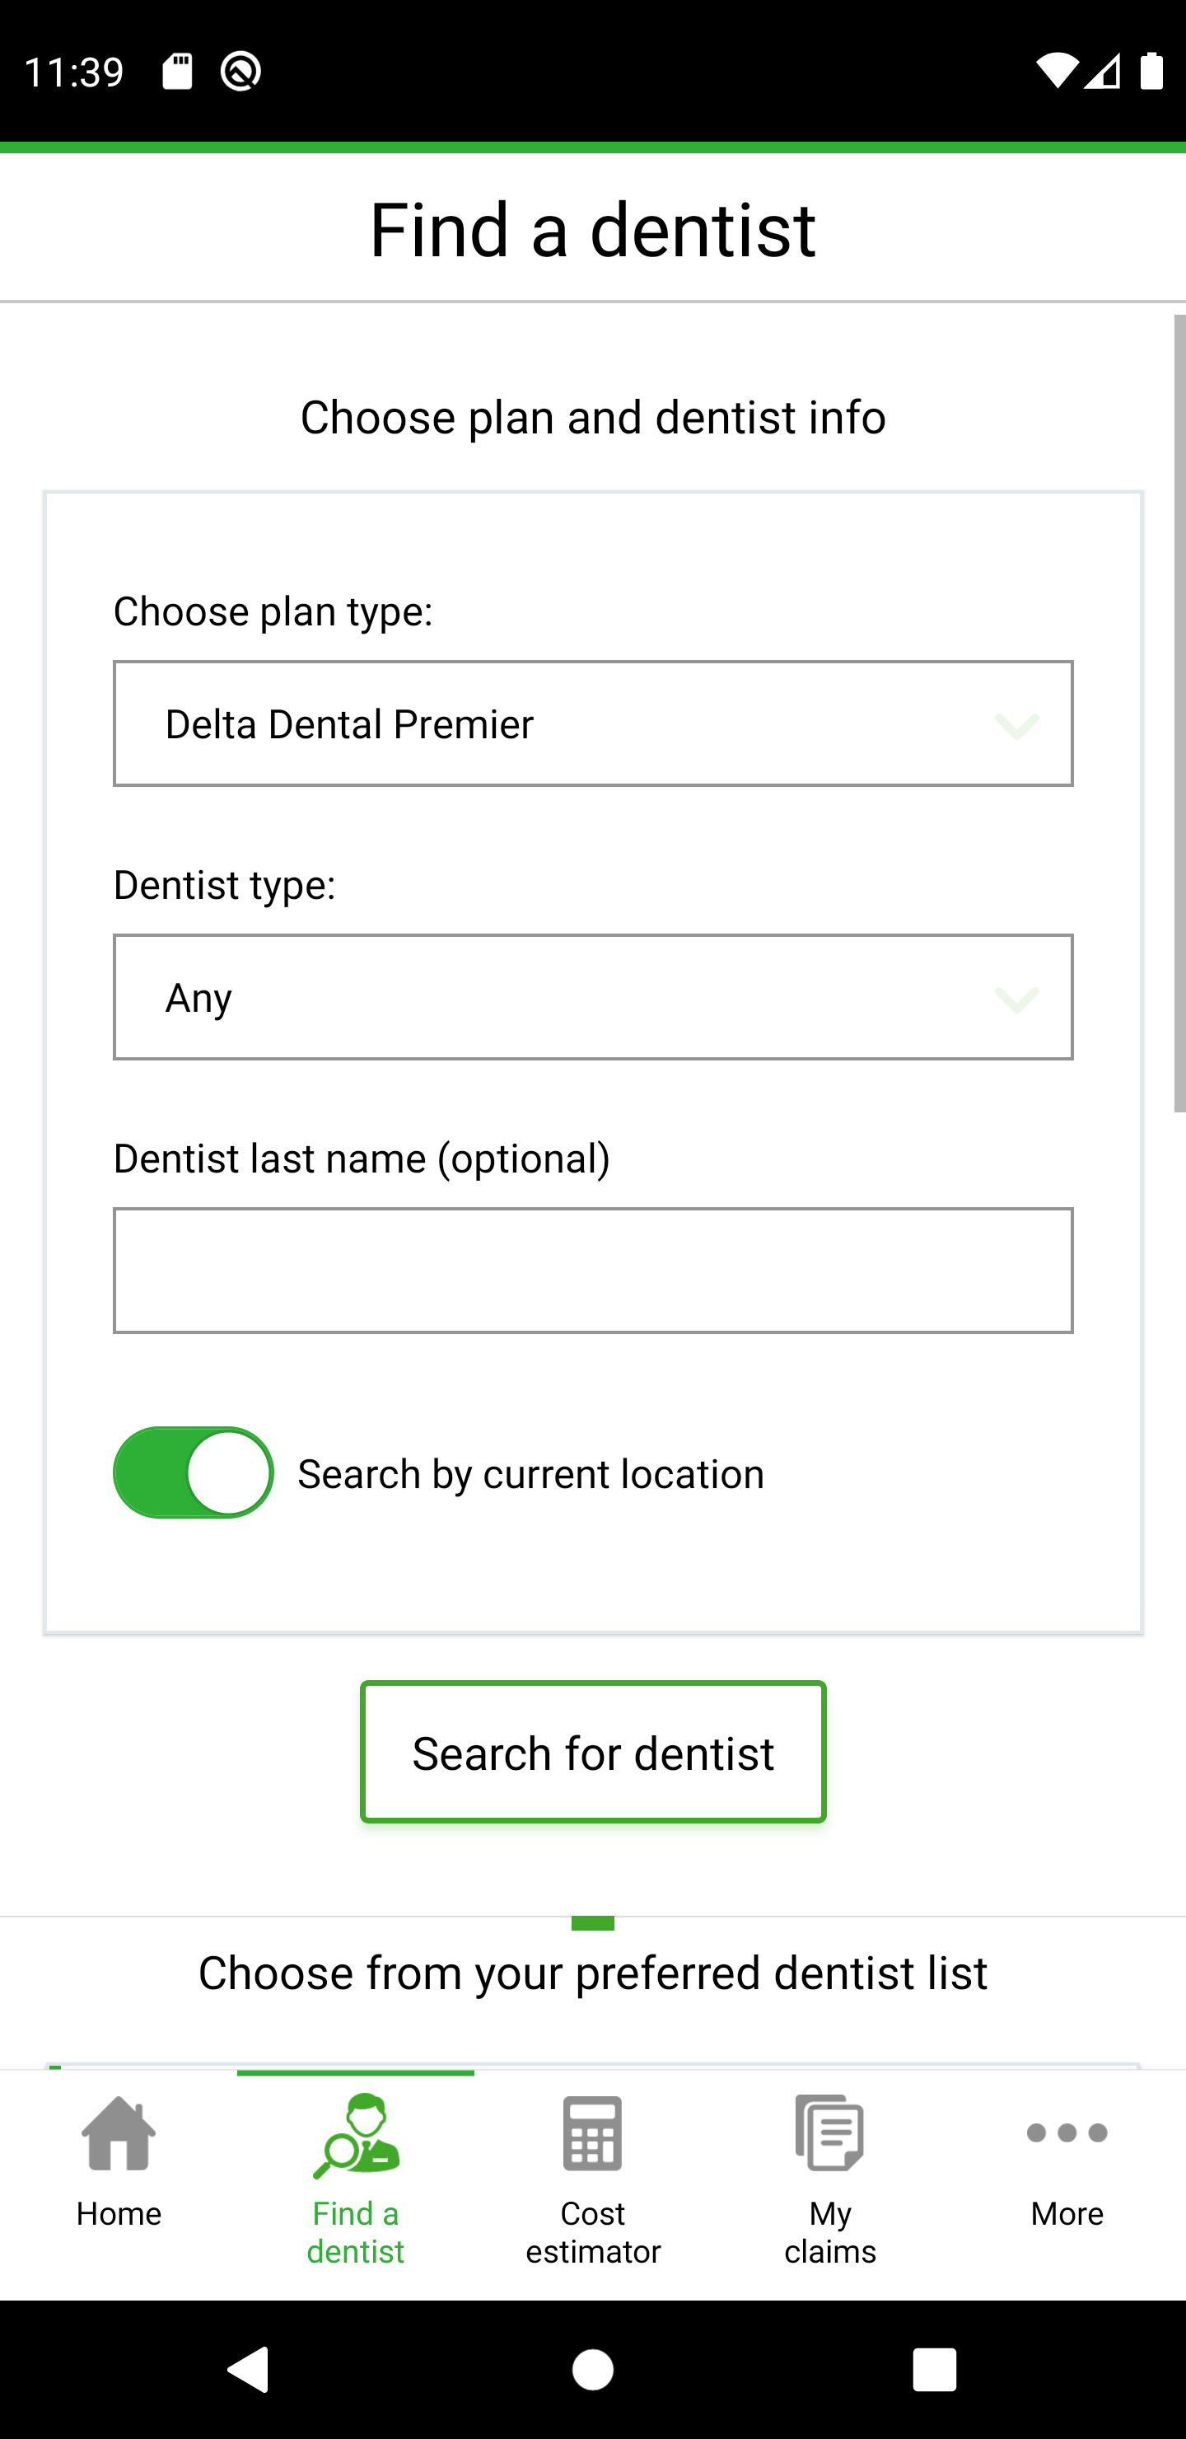Tap the Android recent apps square
1186x2439 pixels.
(934, 2370)
